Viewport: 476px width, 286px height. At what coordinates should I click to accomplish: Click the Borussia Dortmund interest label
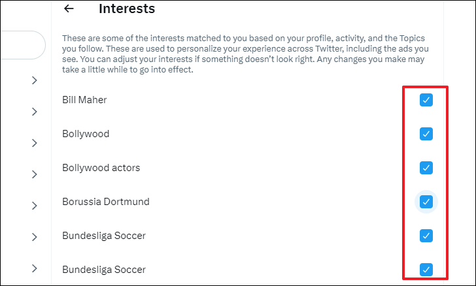[105, 202]
